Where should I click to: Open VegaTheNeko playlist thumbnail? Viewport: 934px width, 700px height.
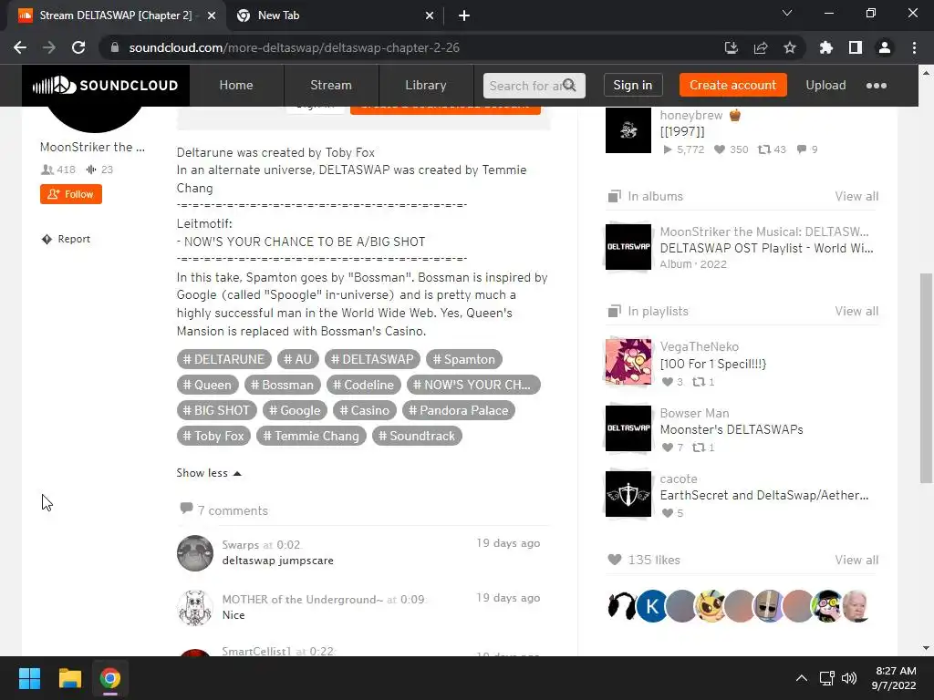click(x=628, y=362)
